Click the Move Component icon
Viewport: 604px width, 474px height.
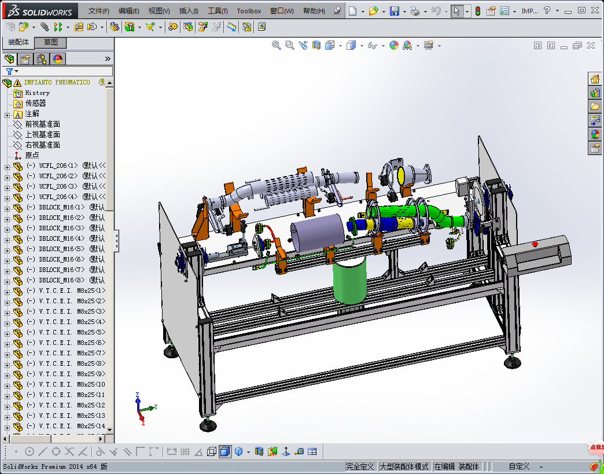coord(92,27)
